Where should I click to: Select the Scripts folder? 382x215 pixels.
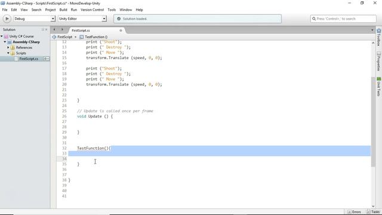coord(21,53)
